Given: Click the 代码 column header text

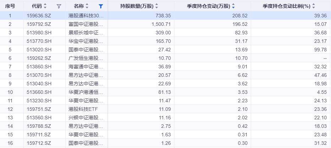Looking at the screenshot, I should coord(37,6).
